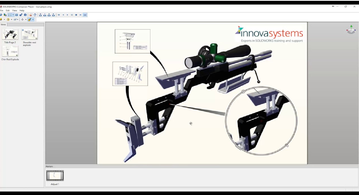The image size is (359, 195).
Task: Step to previous frame playback button
Action: 63,15
